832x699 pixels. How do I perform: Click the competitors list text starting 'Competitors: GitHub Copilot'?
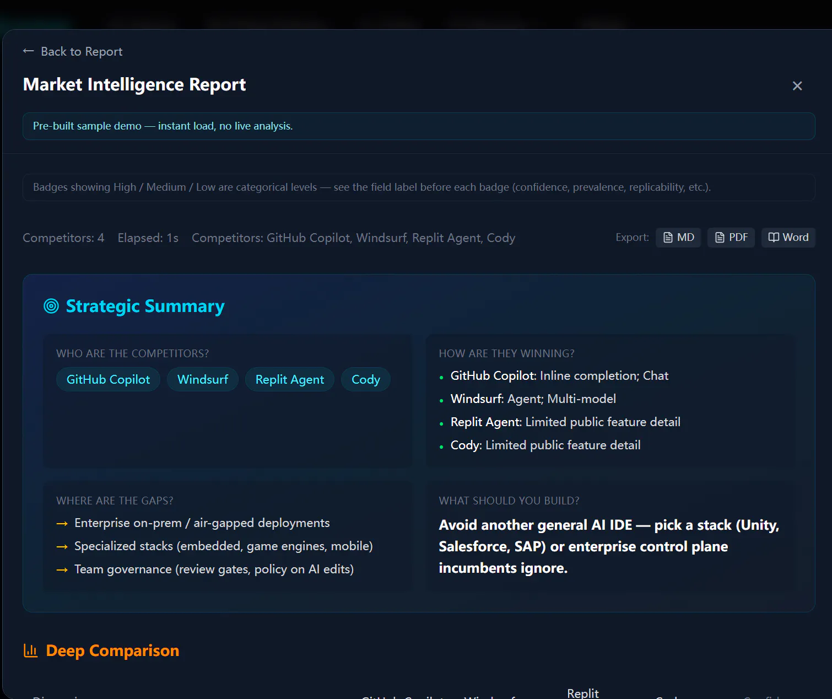(354, 238)
